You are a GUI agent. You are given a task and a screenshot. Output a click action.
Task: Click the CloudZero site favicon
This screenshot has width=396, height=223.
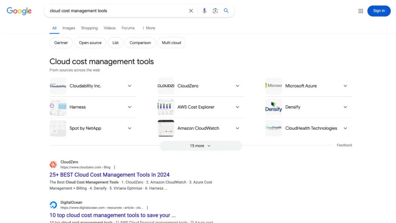(x=53, y=164)
